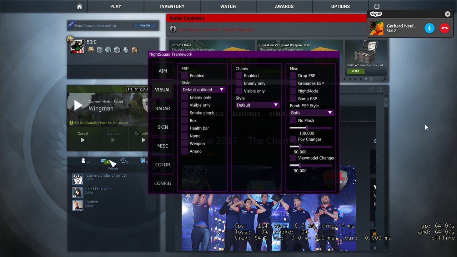Toggle the Chams Enabled checkbox
Screen dimensions: 457x257
pyautogui.click(x=239, y=76)
